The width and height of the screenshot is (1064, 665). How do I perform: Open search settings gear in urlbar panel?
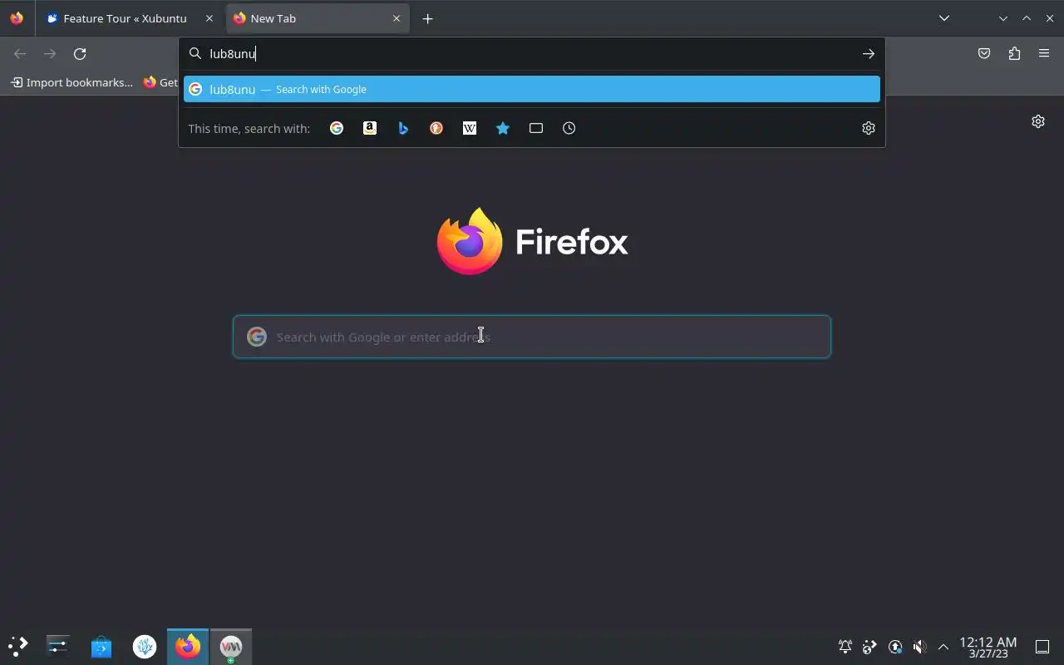coord(869,128)
